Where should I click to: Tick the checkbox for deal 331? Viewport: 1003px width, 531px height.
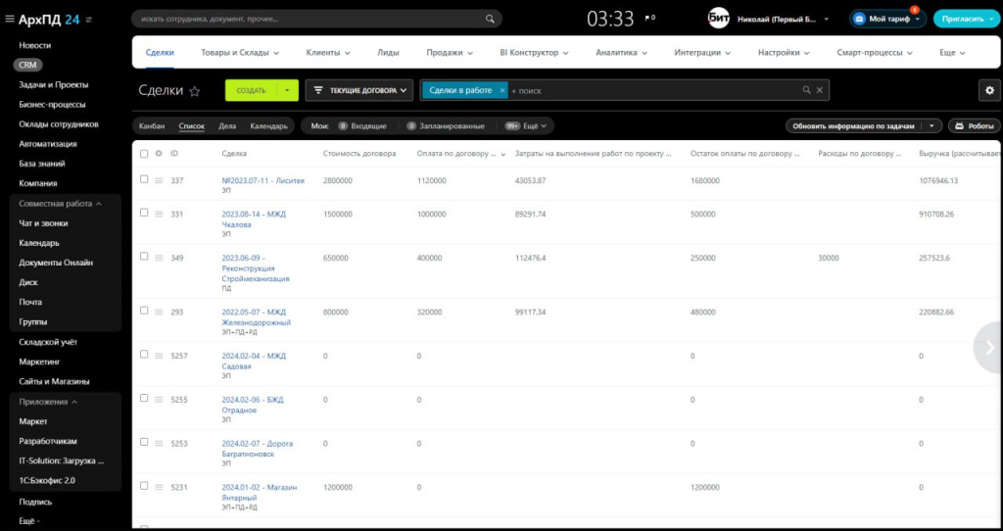[x=144, y=213]
